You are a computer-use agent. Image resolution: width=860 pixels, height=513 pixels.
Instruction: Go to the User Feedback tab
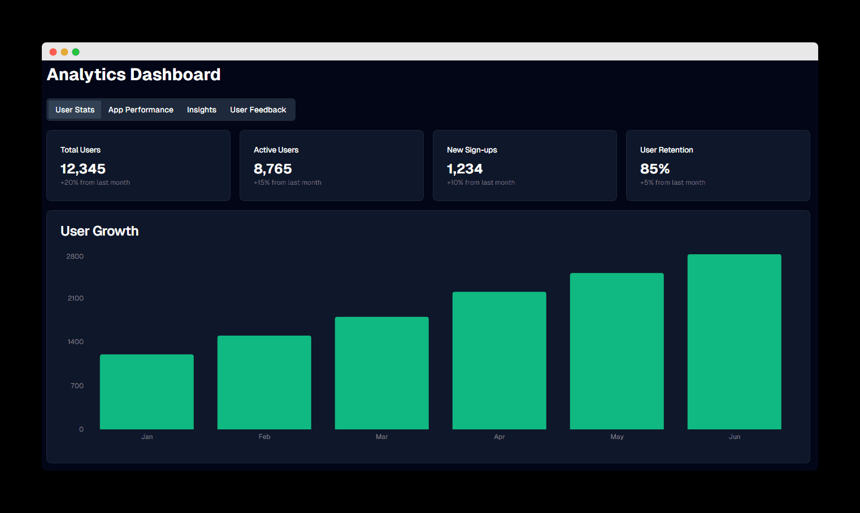258,110
